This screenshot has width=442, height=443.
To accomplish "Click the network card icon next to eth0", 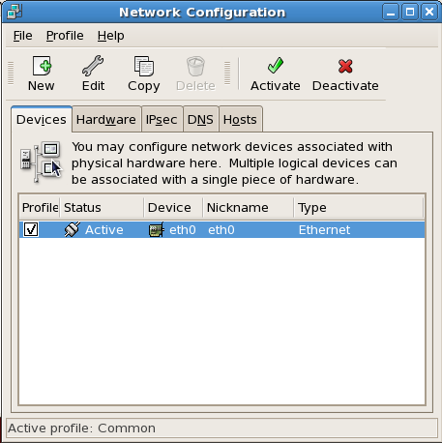I will click(157, 230).
